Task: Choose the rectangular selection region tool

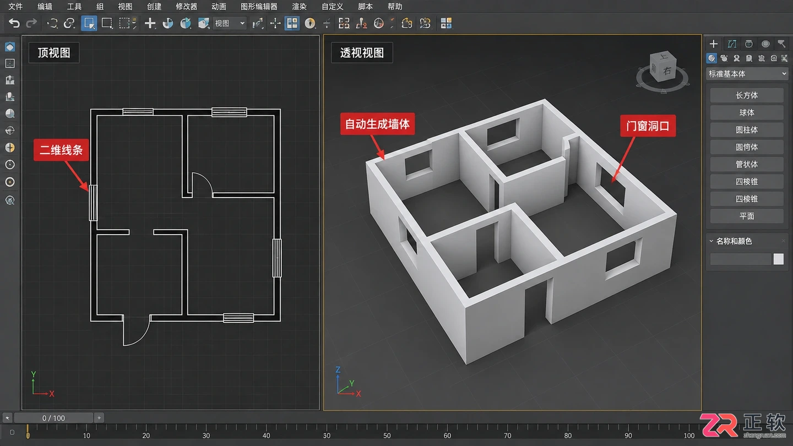Action: 107,23
